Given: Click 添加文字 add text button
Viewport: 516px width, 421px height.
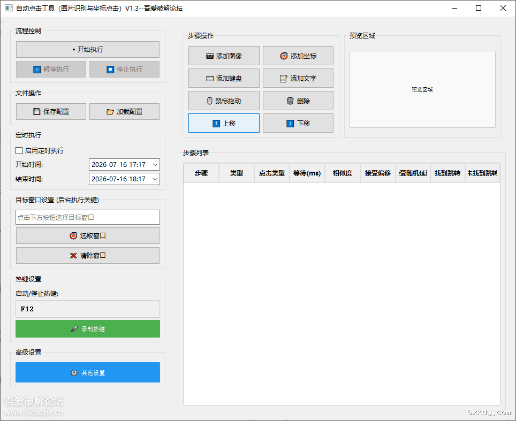Looking at the screenshot, I should click(298, 78).
